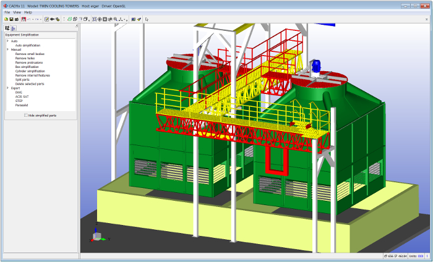The height and width of the screenshot is (262, 433).
Task: Click the arrow pointer select tool
Action: pos(147,19)
